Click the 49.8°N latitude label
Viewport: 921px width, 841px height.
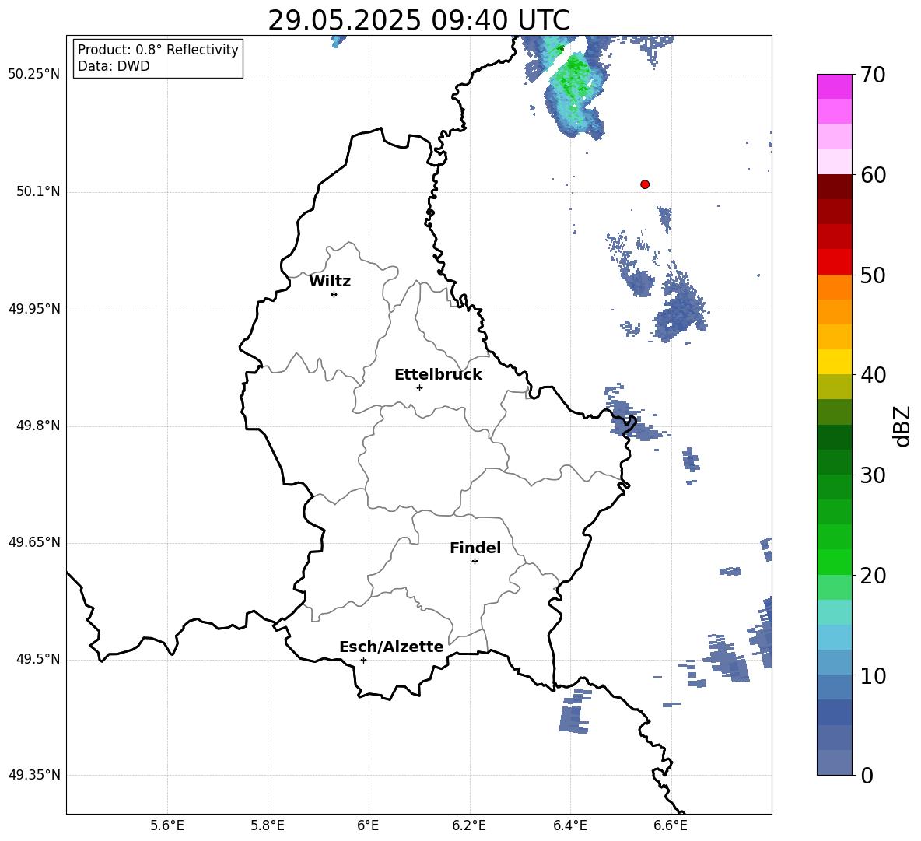38,426
